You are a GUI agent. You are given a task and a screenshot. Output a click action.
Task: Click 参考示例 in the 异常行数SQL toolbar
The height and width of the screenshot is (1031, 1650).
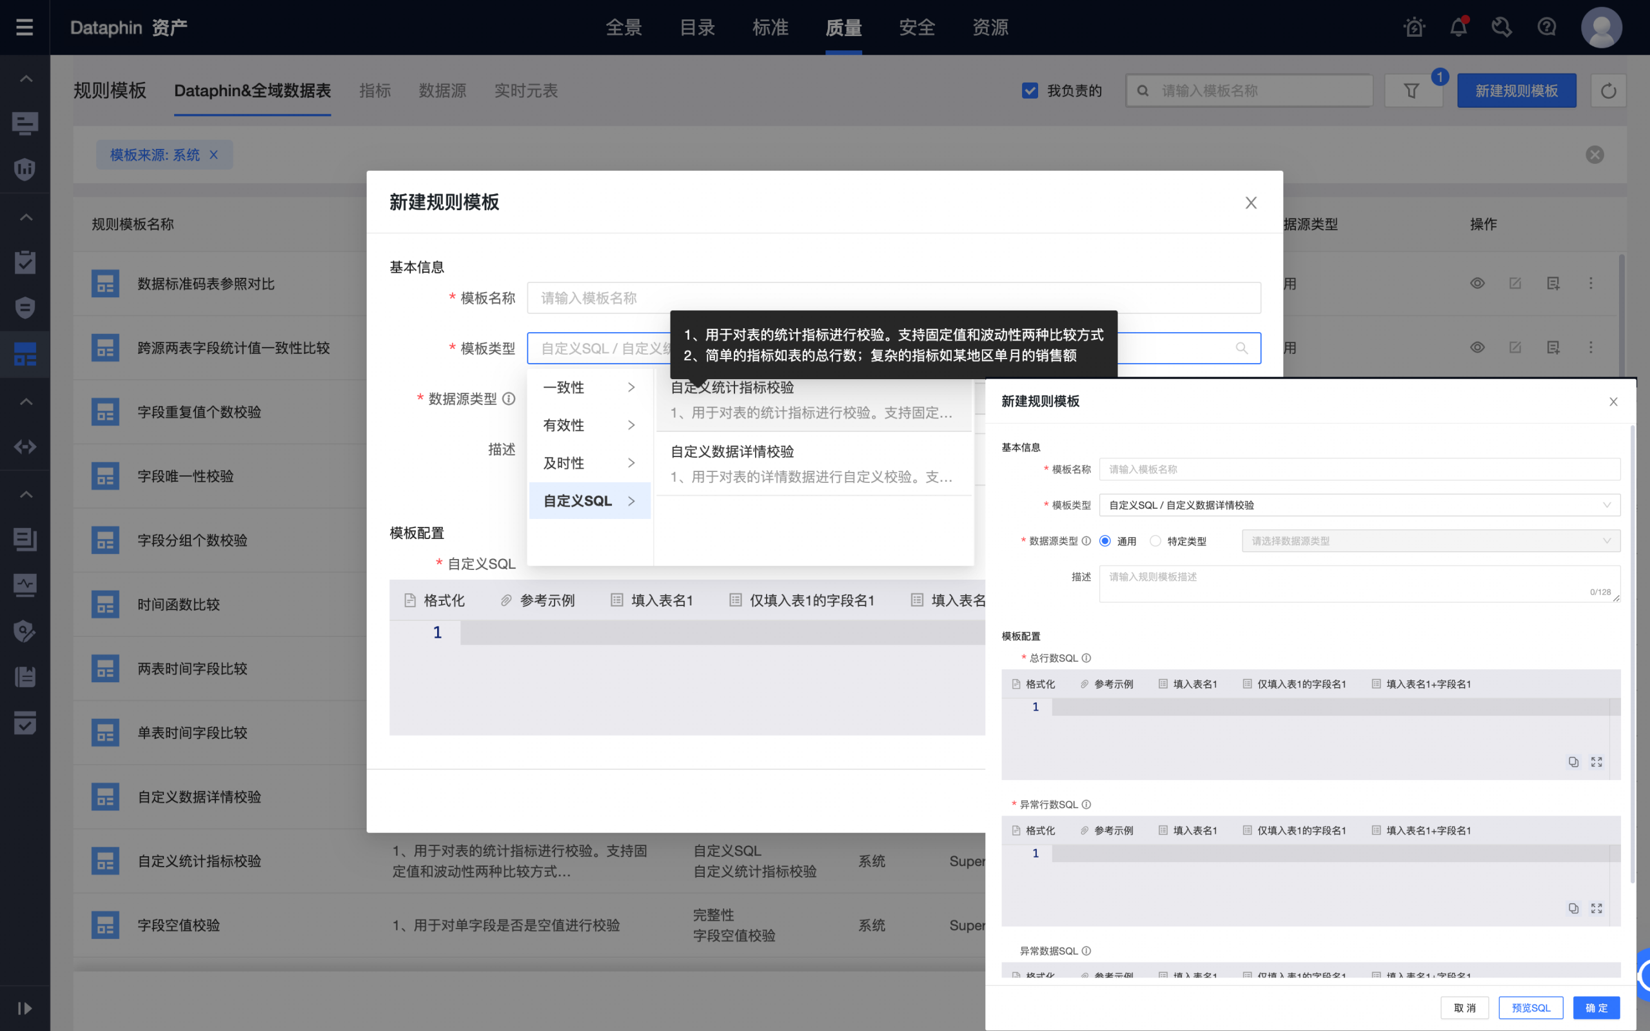point(1106,830)
